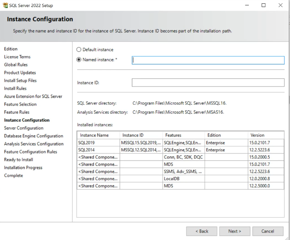Select the SQL2019 instance row
Viewport: 290px width, 240px height.
181,143
